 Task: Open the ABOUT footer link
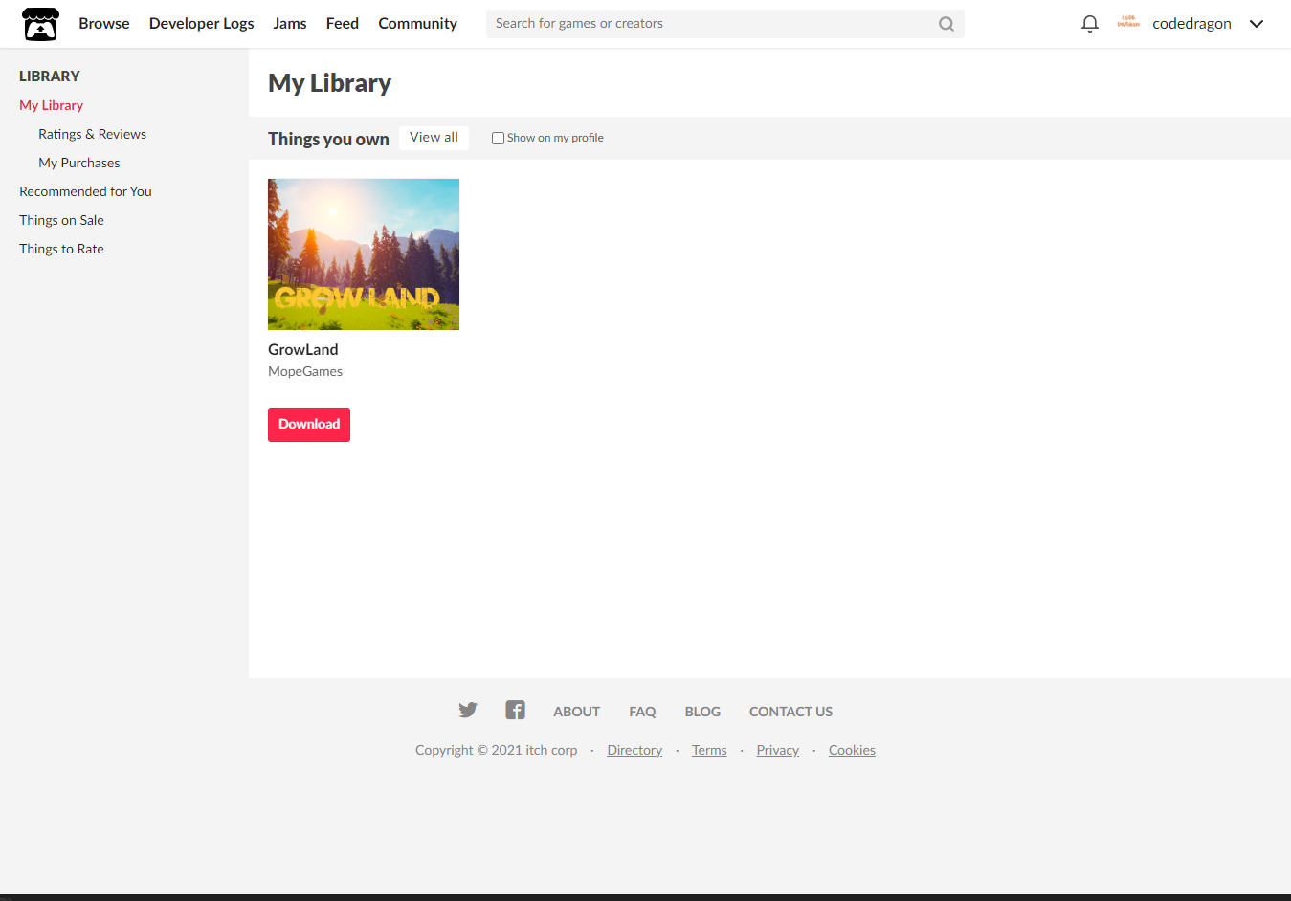[577, 712]
